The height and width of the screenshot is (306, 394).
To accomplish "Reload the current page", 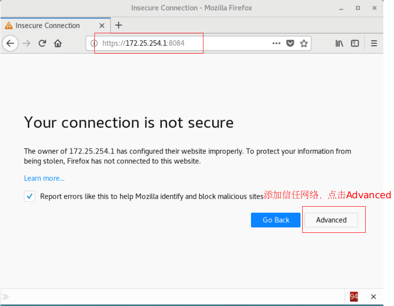I will tap(42, 43).
